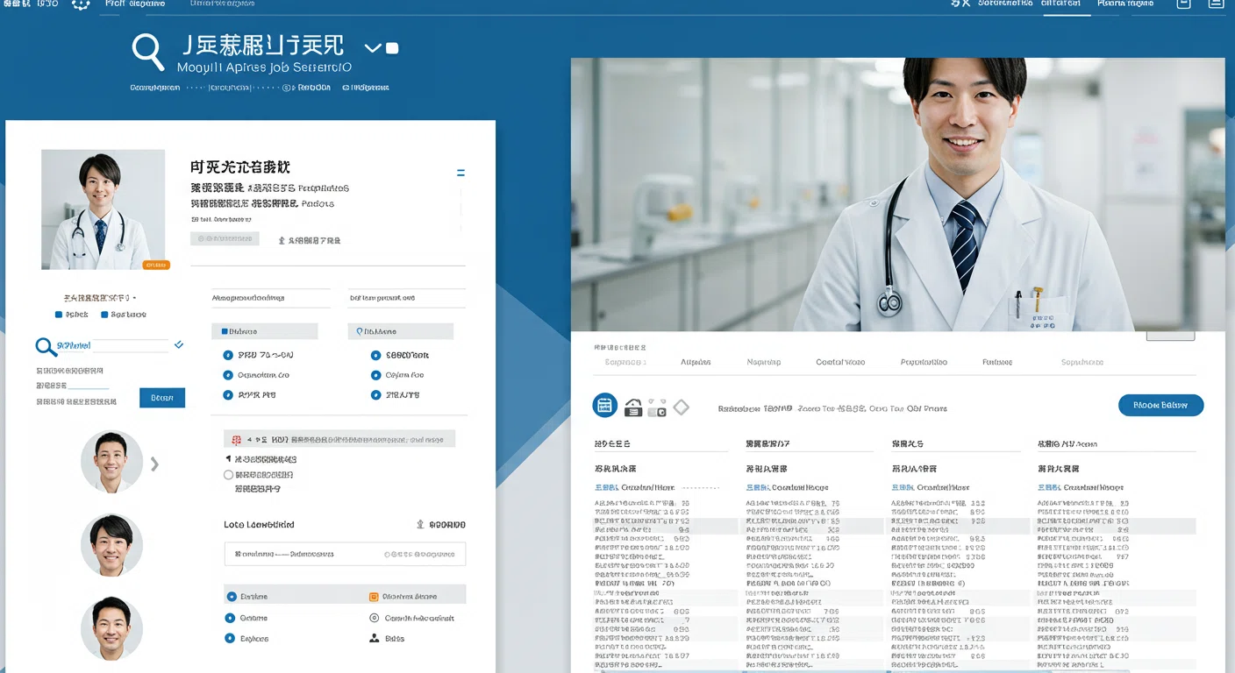The width and height of the screenshot is (1235, 673).
Task: Click the large magnifier icon in the header
Action: [x=148, y=52]
